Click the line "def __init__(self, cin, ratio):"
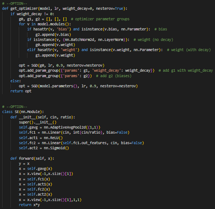Viewport: 215px width, 209px height. pos(43,117)
